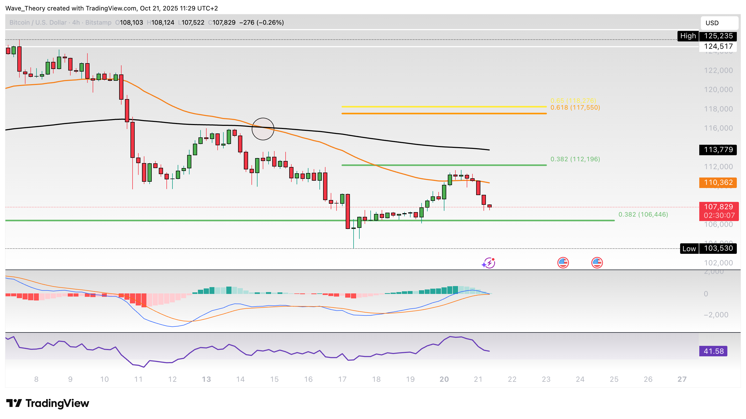Click the TradingView logo

tap(48, 403)
